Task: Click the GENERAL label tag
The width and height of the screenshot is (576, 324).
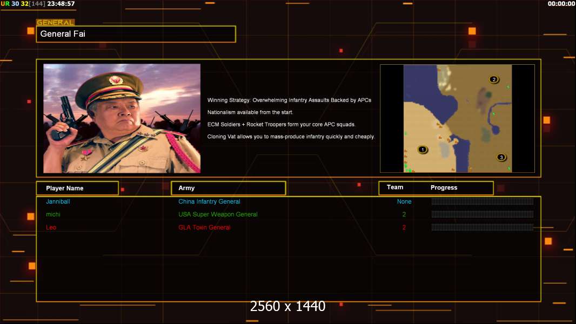Action: (56, 22)
